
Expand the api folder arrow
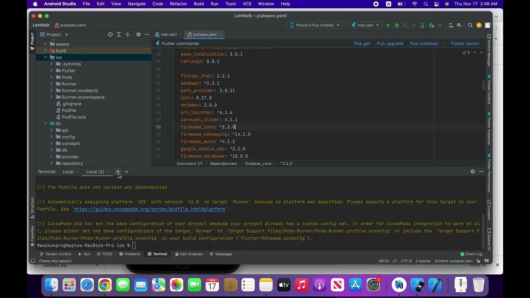[x=51, y=130]
